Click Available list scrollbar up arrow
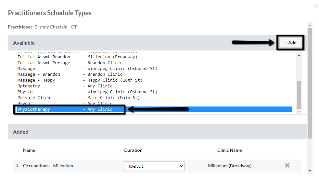Image resolution: width=319 pixels, height=179 pixels. pos(299,55)
